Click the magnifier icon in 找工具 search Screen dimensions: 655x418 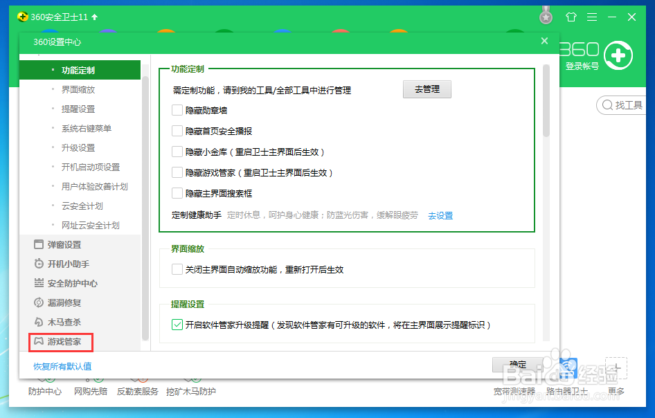(x=607, y=104)
